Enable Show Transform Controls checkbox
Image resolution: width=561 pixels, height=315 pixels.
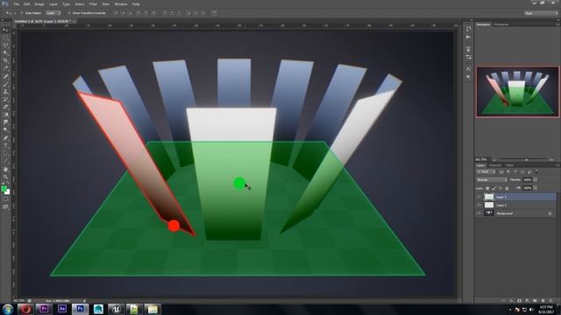click(69, 13)
